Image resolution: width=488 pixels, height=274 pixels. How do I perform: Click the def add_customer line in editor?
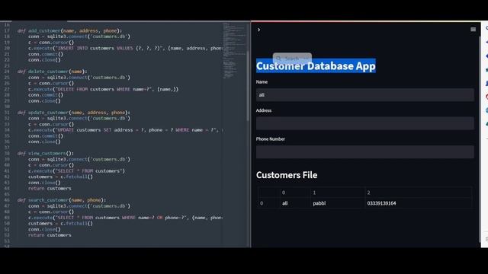69,30
